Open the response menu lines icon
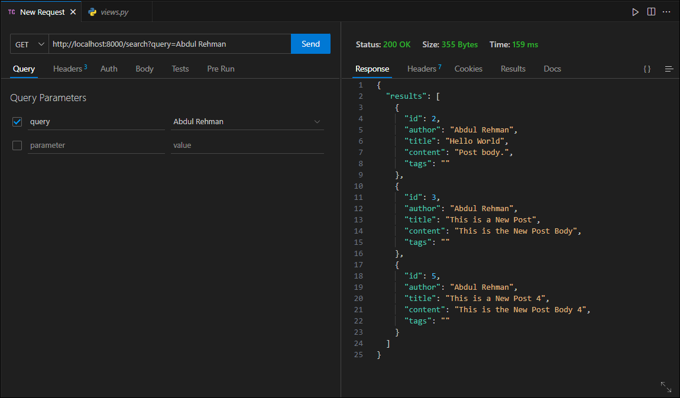The width and height of the screenshot is (680, 398). (669, 69)
